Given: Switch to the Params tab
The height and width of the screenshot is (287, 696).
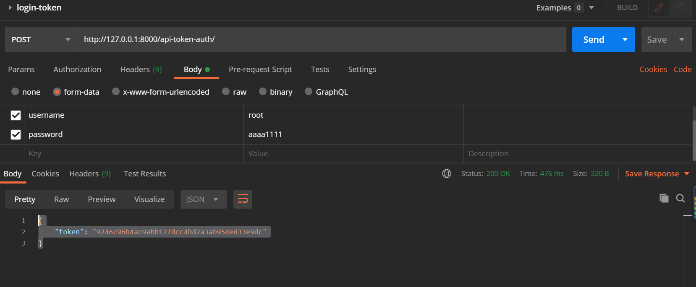Looking at the screenshot, I should click(x=21, y=69).
